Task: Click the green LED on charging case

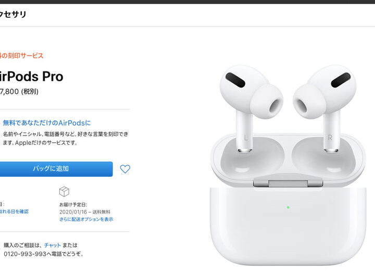Action: coord(288,207)
